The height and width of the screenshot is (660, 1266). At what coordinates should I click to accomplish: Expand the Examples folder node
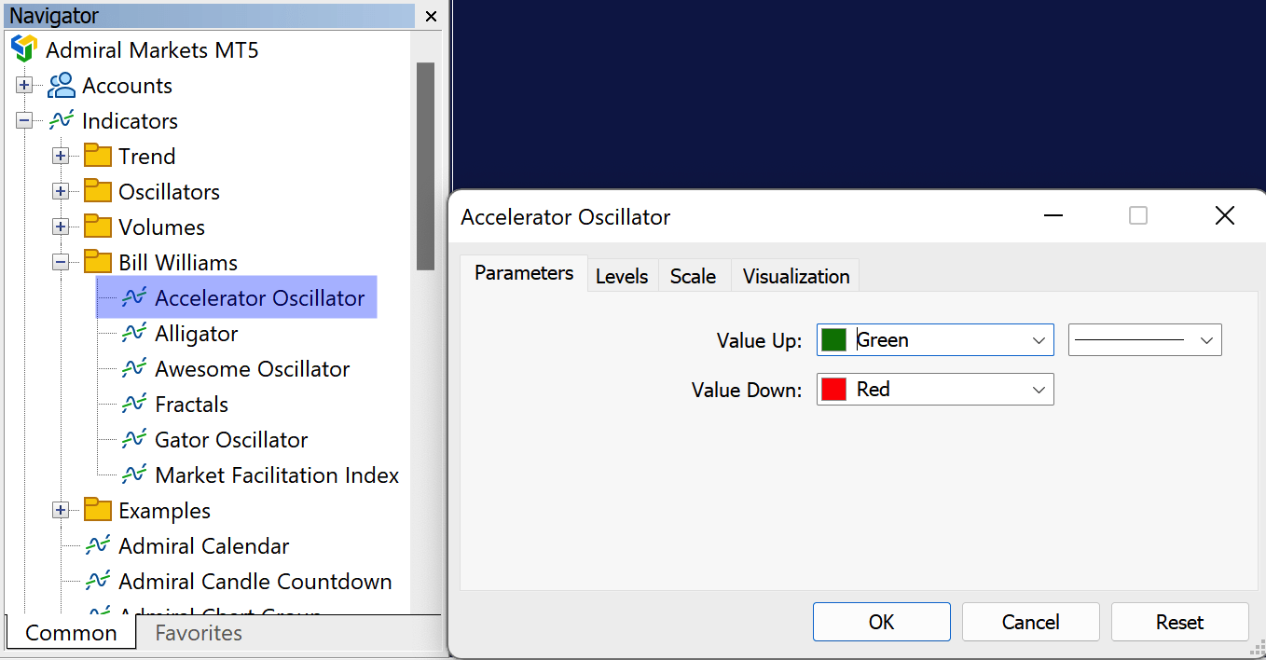click(61, 511)
